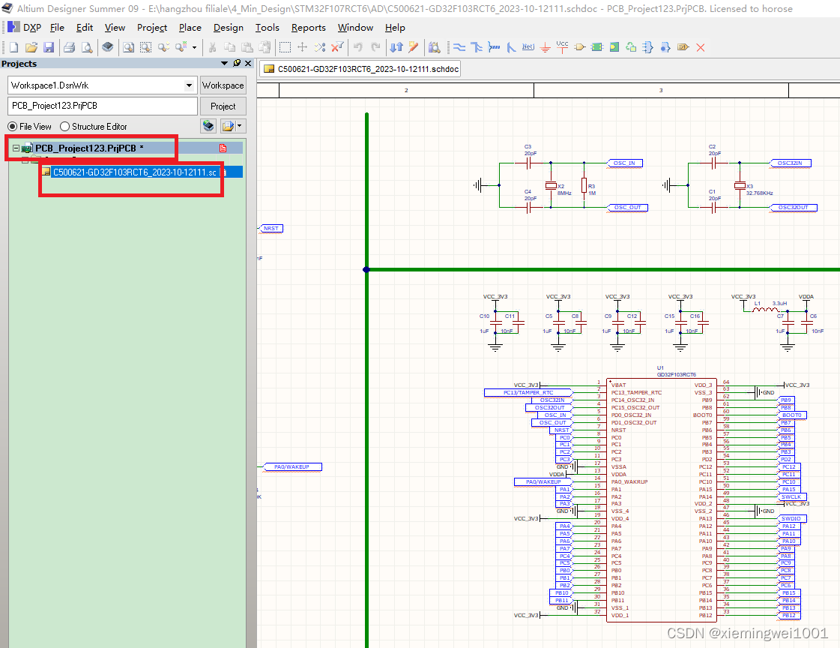The height and width of the screenshot is (648, 840).
Task: Activate the Zoom Area tool
Action: 145,46
